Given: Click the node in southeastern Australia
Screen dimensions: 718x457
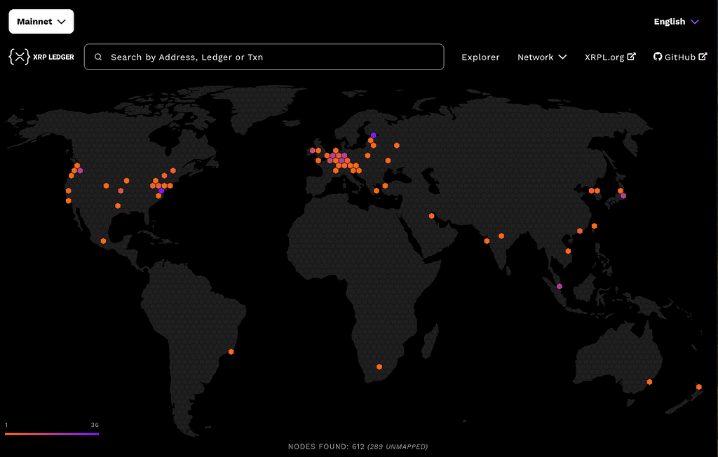Looking at the screenshot, I should click(650, 382).
